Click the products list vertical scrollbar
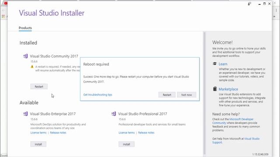Viewport: 280px width, 157px height. click(x=204, y=93)
